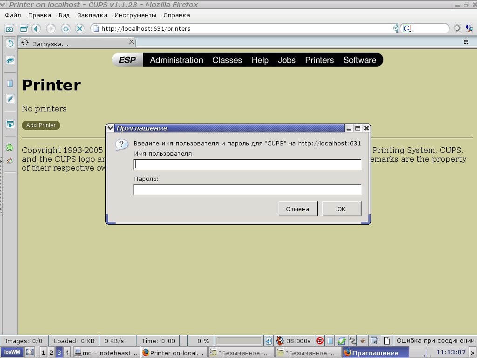This screenshot has width=477, height=358.
Task: Click the throbber activity icon in toolbar
Action: (457, 28)
